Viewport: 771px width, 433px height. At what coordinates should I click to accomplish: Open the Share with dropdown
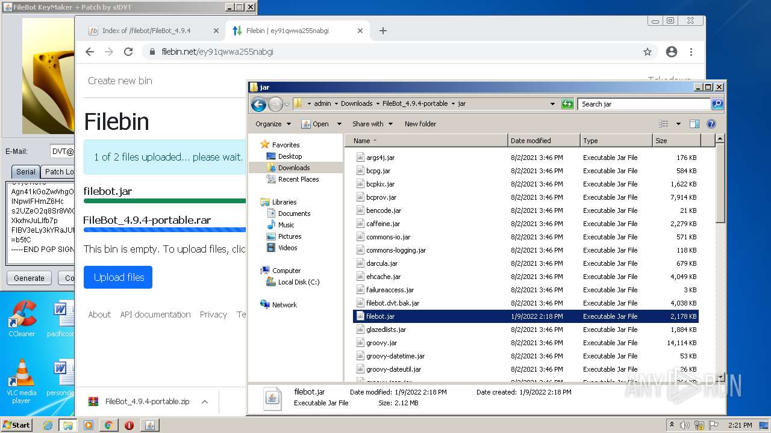(372, 124)
